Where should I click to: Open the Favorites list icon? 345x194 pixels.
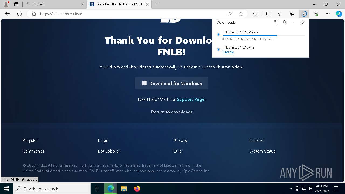point(280,14)
